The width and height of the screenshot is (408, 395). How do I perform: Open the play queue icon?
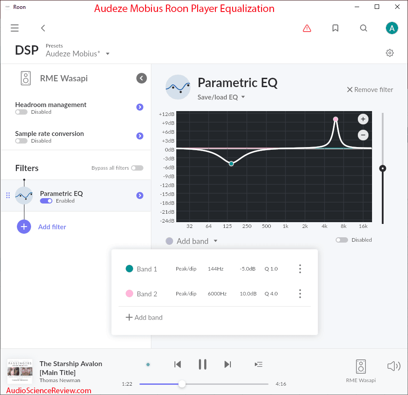click(258, 364)
